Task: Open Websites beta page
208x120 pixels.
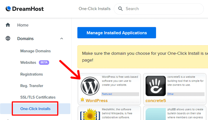Action: tap(28, 62)
